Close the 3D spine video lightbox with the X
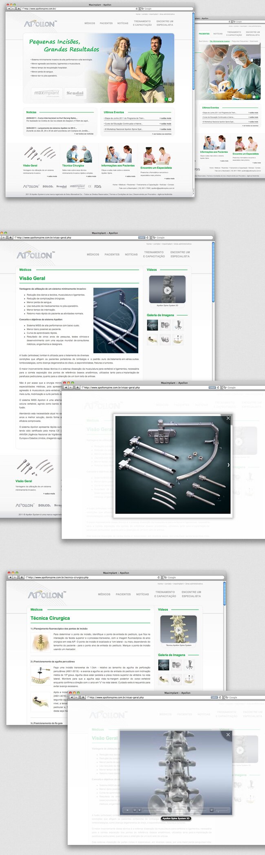Screen dimensions: 265x855 (228, 734)
